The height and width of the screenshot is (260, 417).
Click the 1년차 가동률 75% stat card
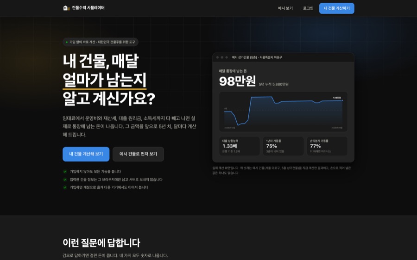(283, 146)
